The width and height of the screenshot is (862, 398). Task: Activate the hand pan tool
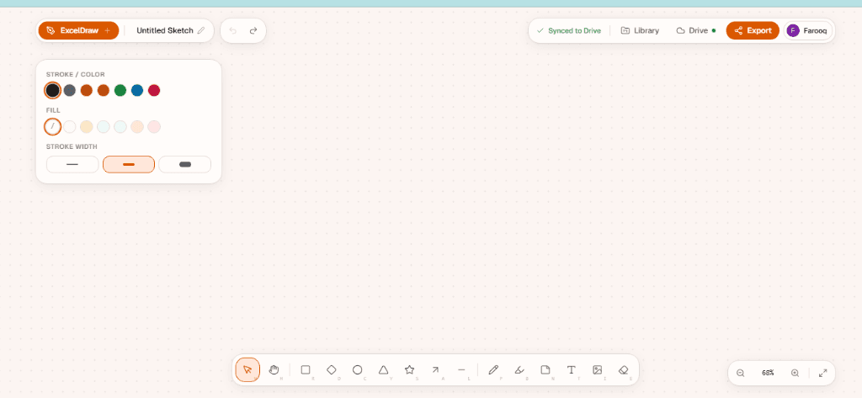[x=274, y=370]
